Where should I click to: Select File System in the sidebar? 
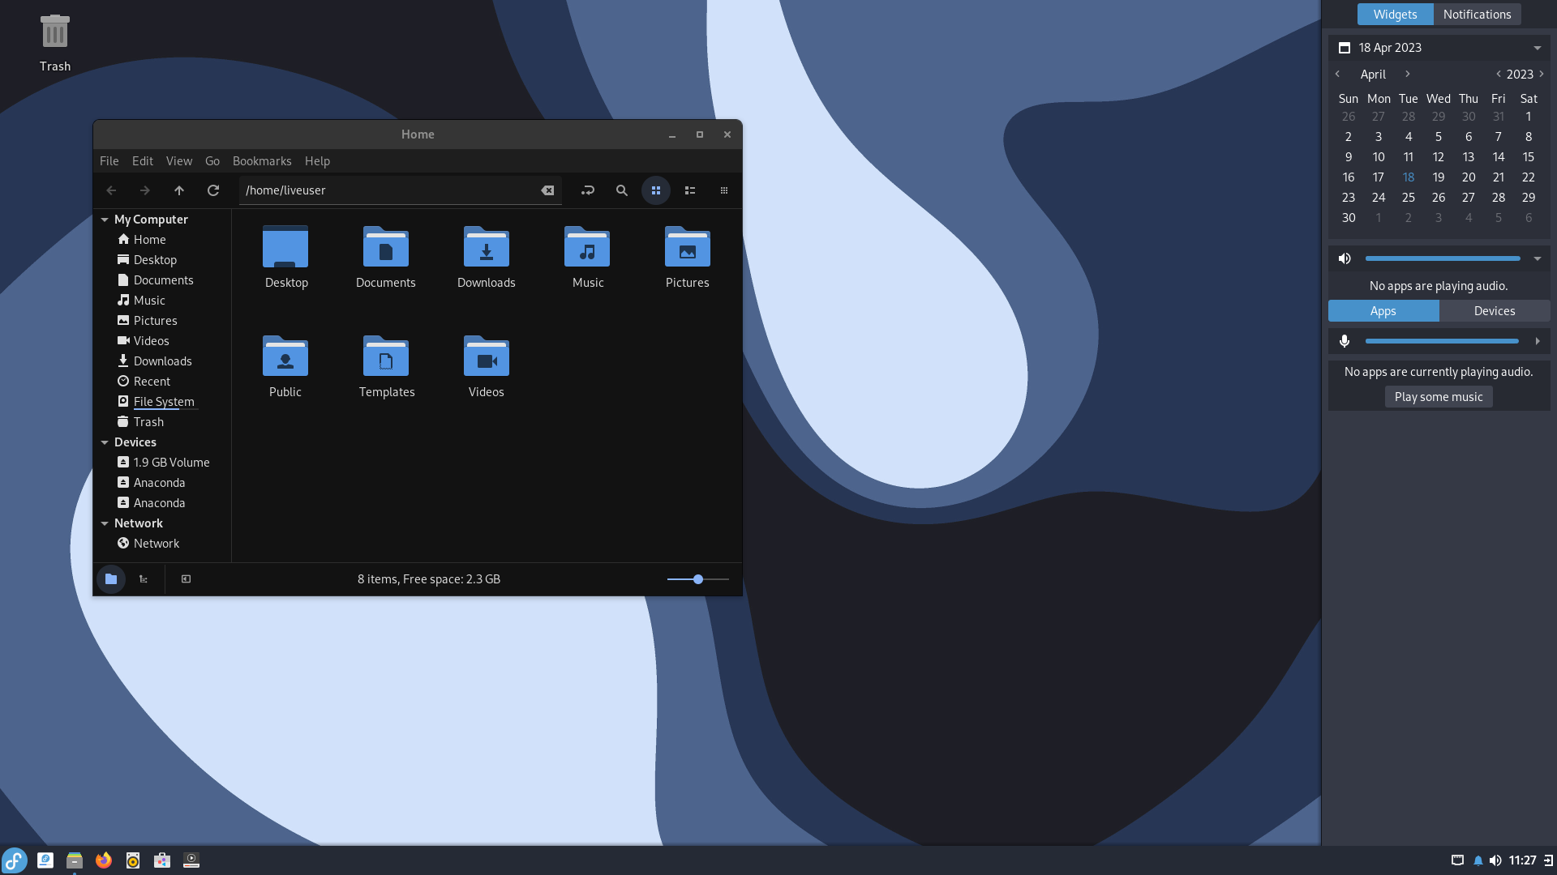coord(165,401)
